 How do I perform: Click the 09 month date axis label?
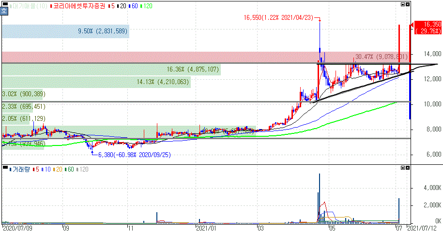(66, 228)
